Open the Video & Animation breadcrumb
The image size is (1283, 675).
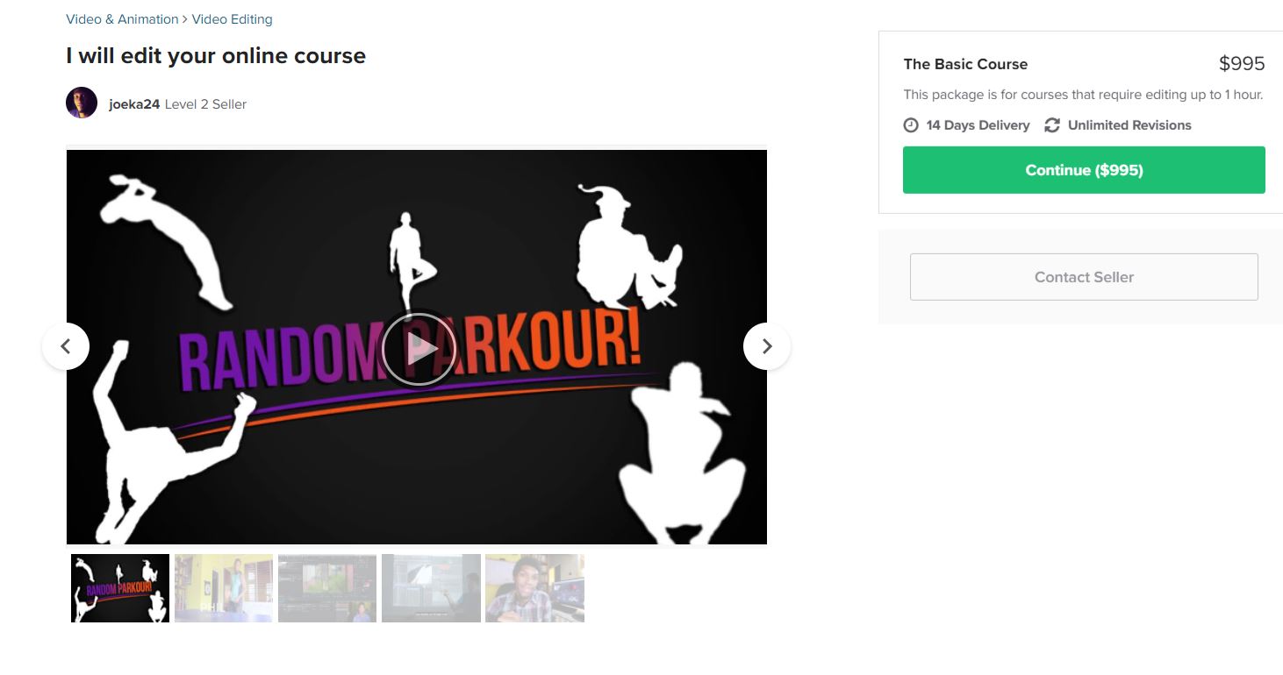pyautogui.click(x=122, y=18)
